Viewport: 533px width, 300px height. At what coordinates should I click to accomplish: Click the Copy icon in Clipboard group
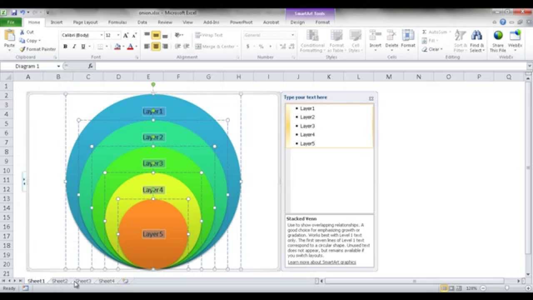coord(22,40)
